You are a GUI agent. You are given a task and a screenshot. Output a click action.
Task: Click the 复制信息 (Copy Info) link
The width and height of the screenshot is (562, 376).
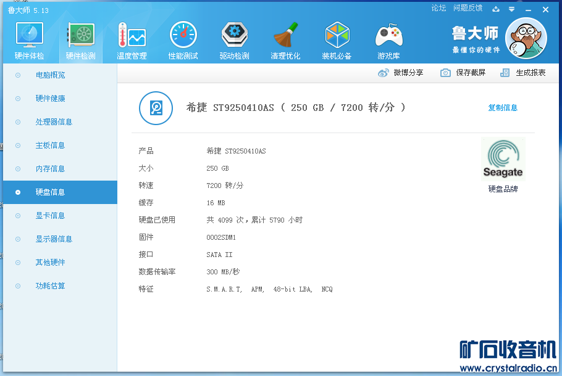point(503,107)
